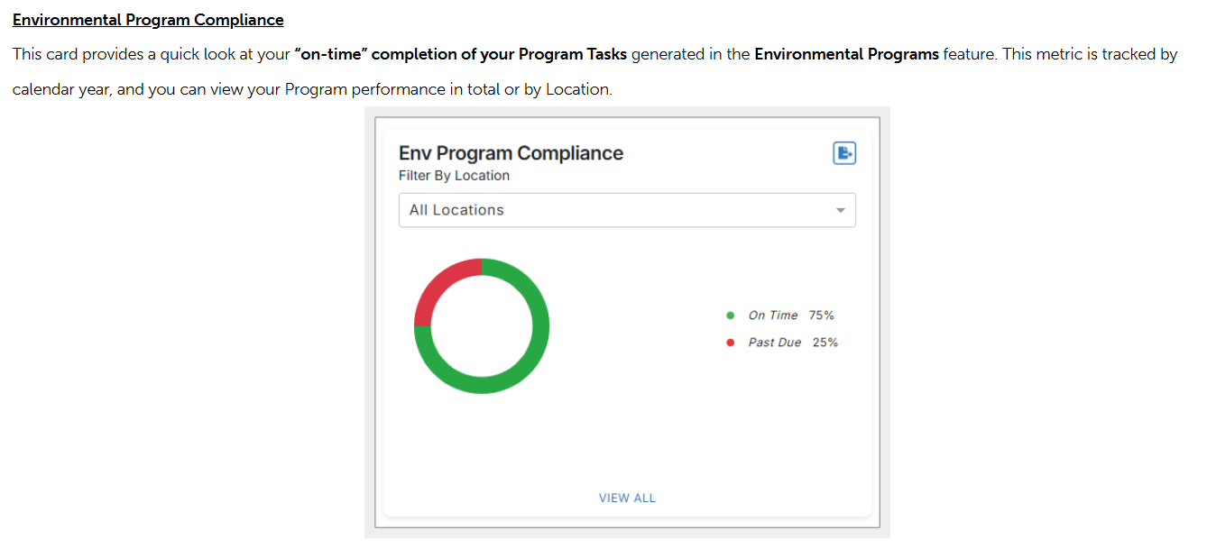
Task: Click the Past Due legend label
Action: click(x=775, y=343)
